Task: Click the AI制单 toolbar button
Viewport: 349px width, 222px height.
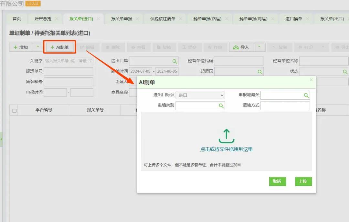Action: click(x=60, y=47)
